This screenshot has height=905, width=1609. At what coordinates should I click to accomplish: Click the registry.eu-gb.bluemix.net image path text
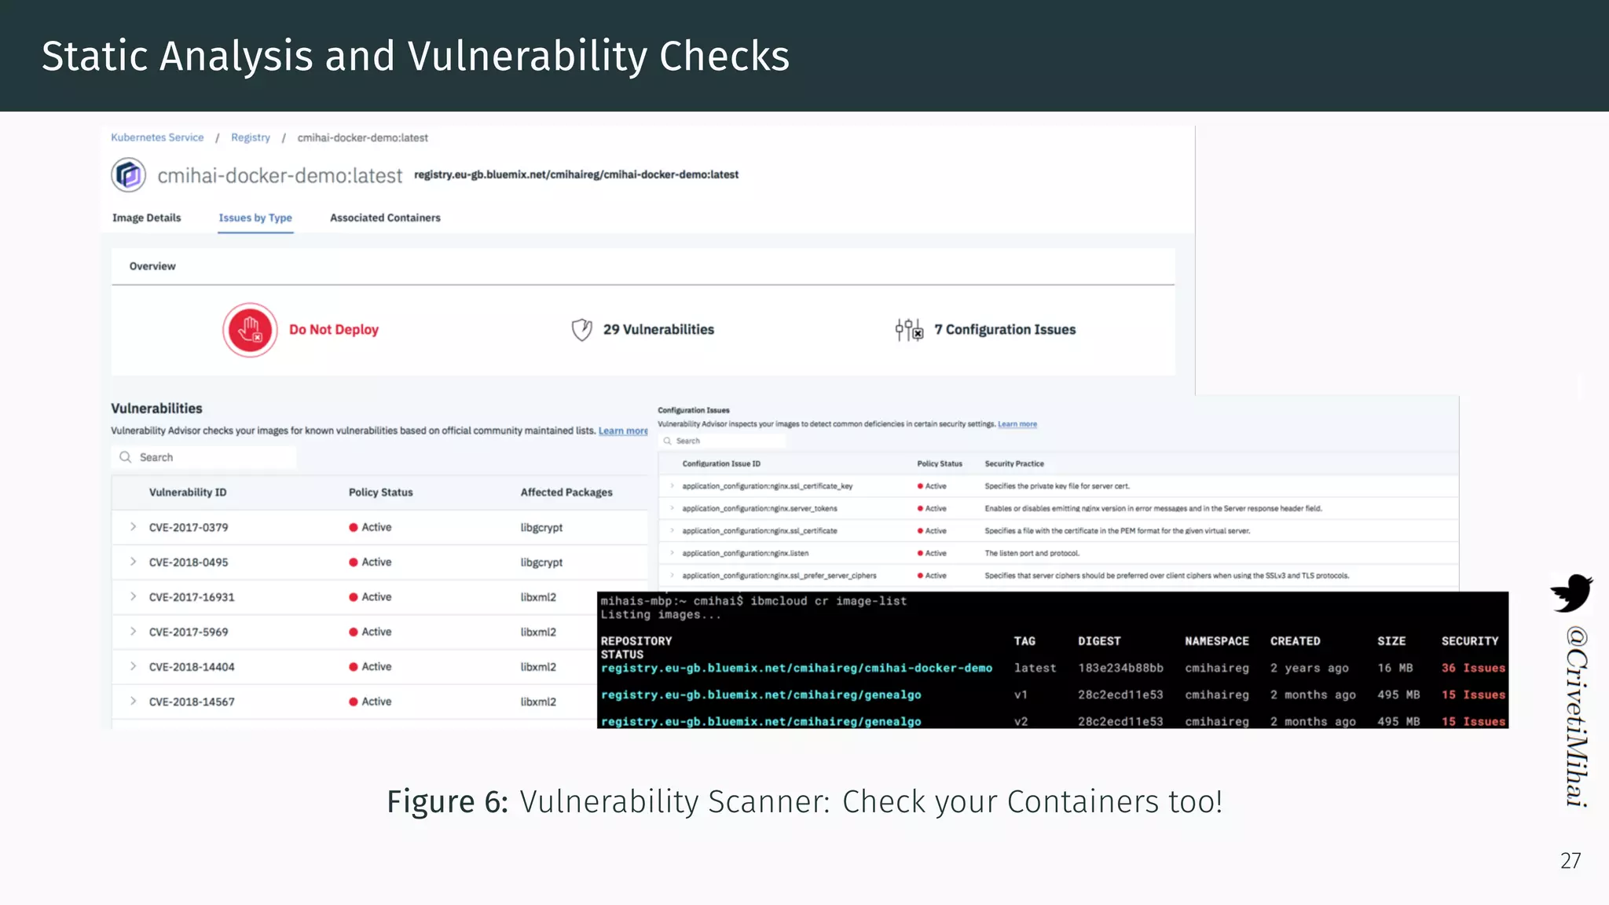tap(576, 174)
